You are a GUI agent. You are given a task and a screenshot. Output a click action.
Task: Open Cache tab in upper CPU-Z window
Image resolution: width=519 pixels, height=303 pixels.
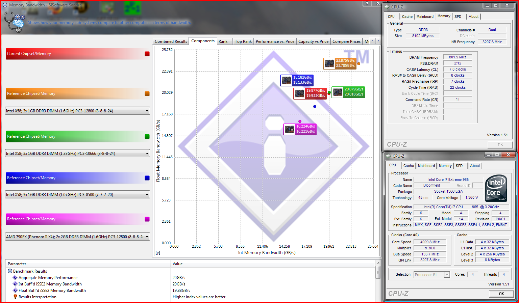tap(407, 17)
